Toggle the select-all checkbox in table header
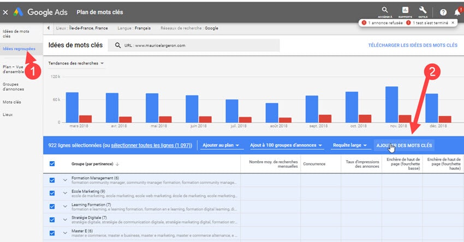Image resolution: width=464 pixels, height=242 pixels. click(52, 164)
